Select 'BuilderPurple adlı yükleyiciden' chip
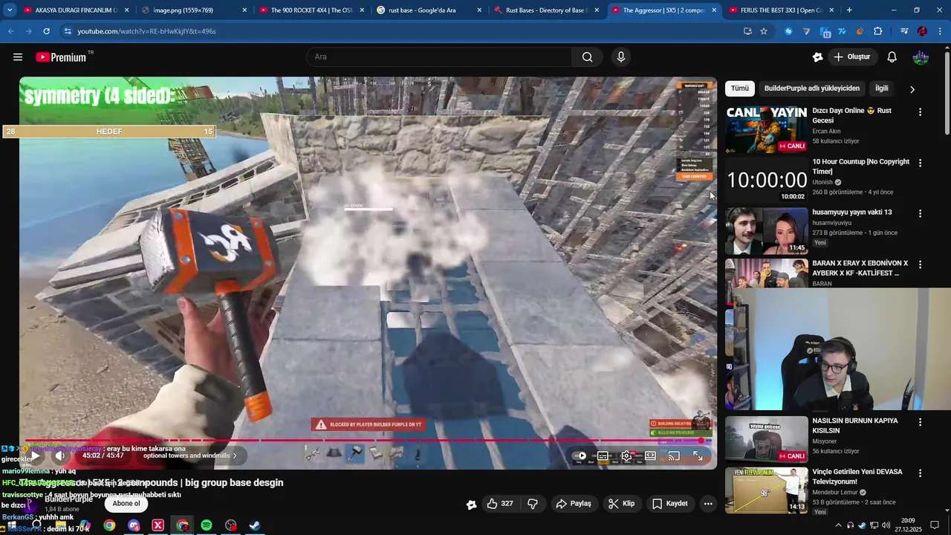The width and height of the screenshot is (951, 535). click(x=811, y=88)
